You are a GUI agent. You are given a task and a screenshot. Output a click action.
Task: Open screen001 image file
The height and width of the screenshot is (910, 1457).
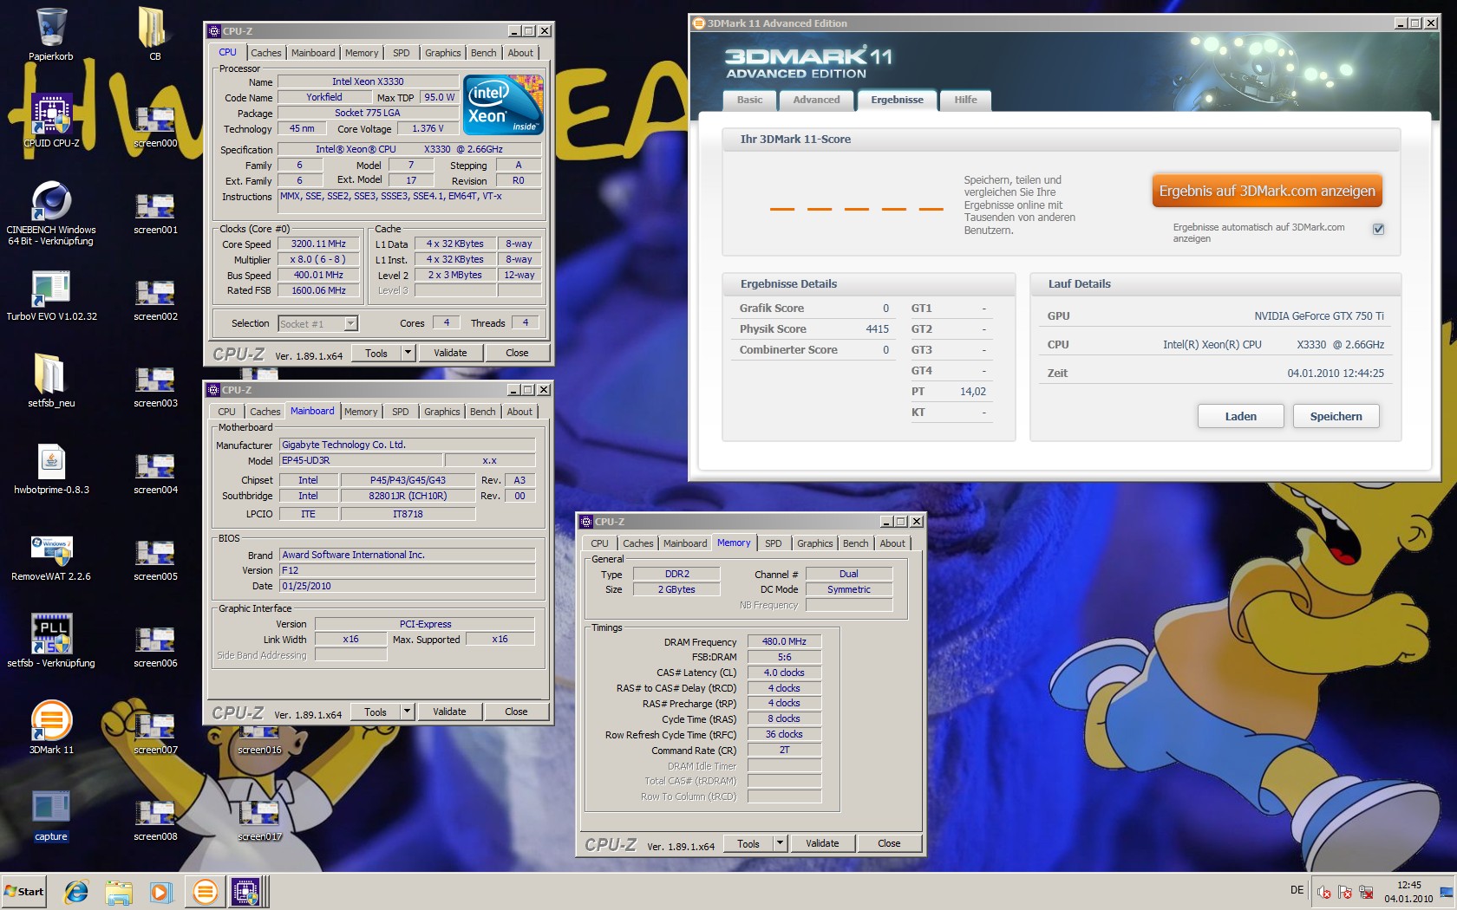click(155, 214)
